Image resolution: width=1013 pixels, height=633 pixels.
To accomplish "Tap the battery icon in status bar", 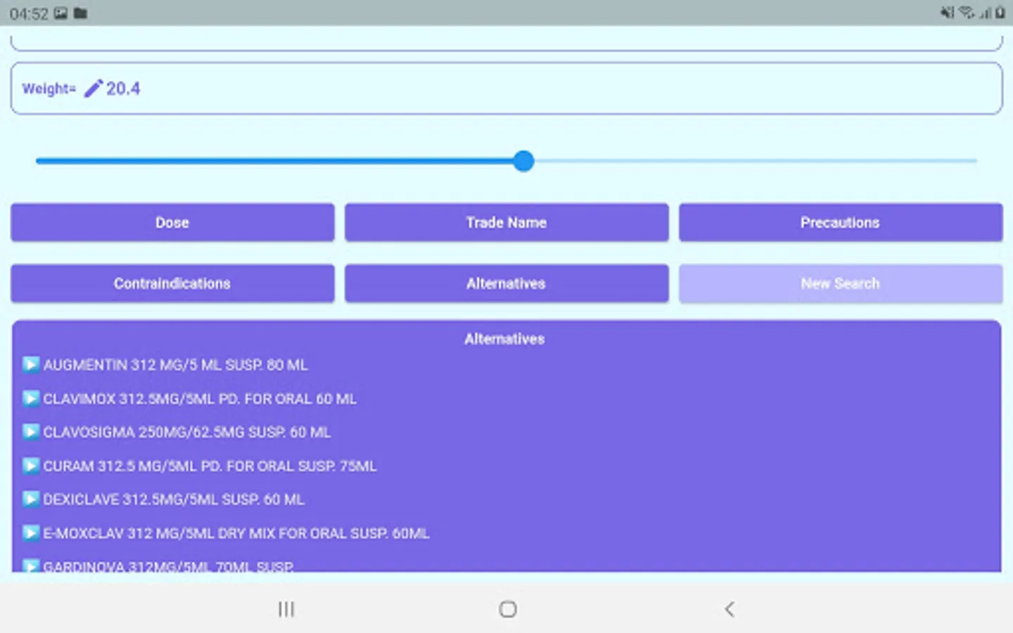I will (x=1000, y=13).
